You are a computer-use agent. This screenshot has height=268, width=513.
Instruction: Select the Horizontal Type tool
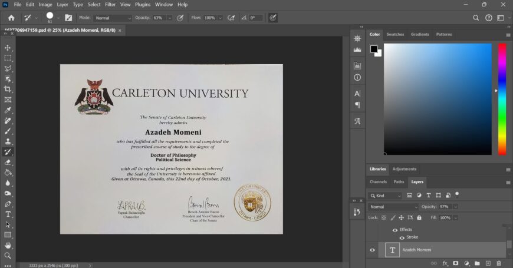[x=8, y=214]
